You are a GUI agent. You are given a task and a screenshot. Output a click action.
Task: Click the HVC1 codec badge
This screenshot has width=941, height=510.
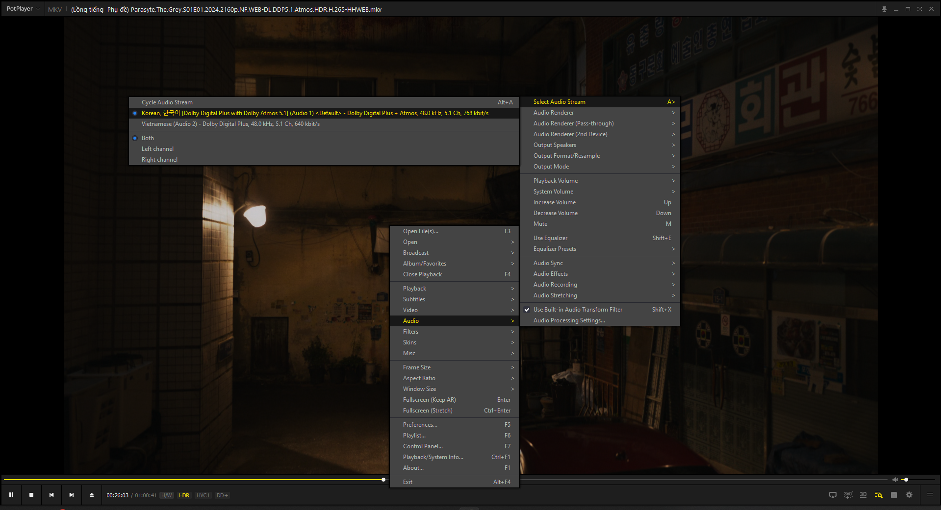[x=203, y=495]
